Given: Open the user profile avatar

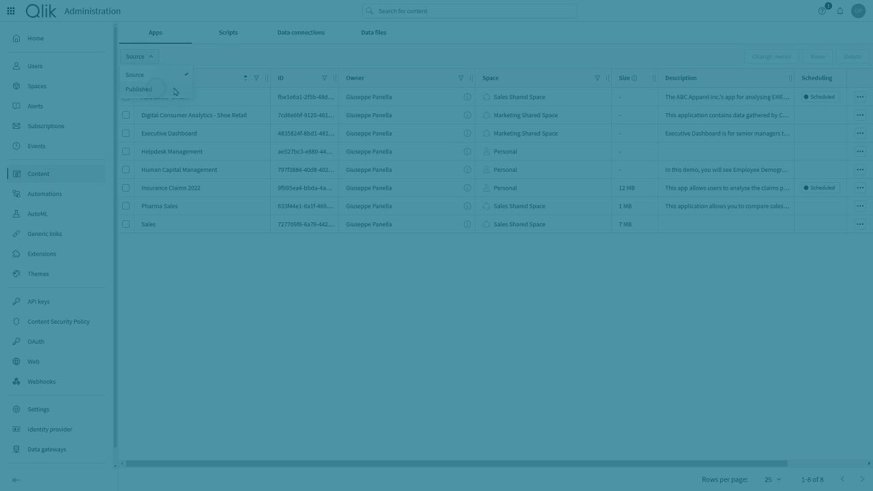Looking at the screenshot, I should pyautogui.click(x=858, y=11).
